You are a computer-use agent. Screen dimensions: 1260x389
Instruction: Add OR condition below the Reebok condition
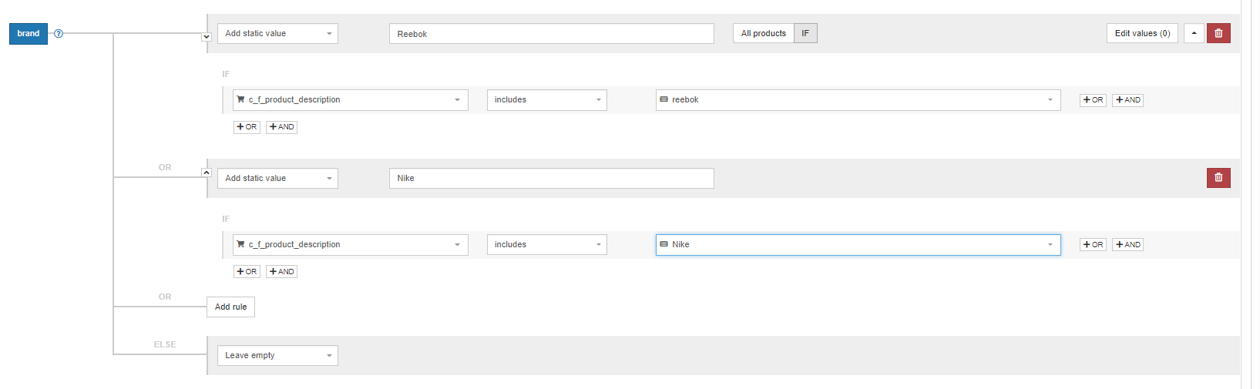(247, 127)
